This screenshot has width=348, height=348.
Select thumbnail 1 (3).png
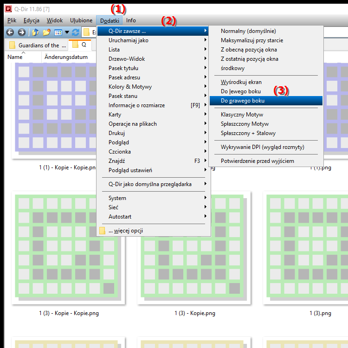pos(305,248)
